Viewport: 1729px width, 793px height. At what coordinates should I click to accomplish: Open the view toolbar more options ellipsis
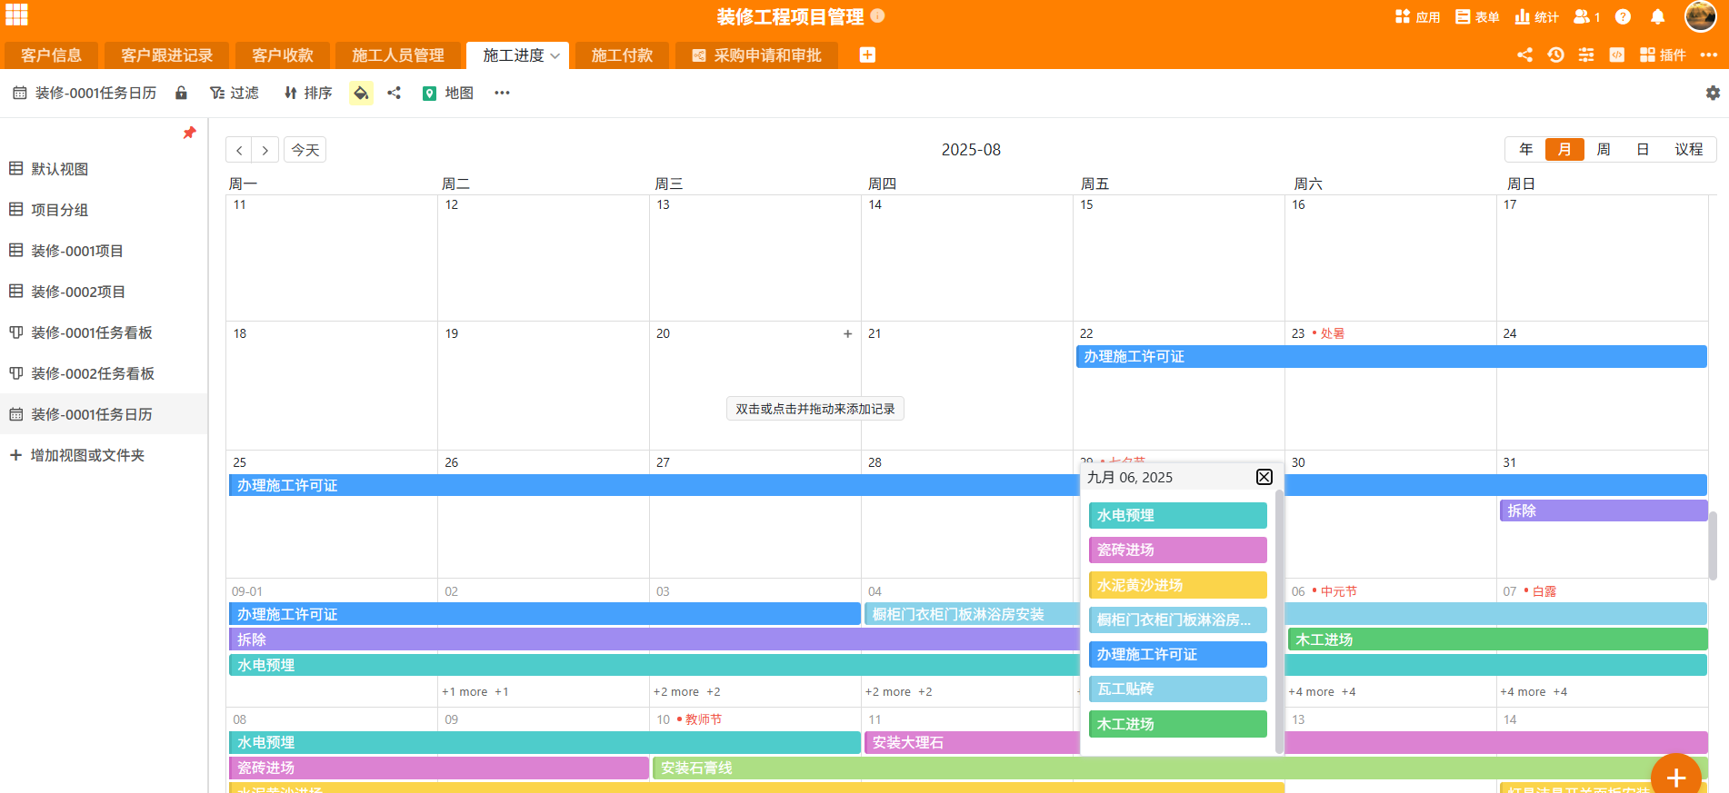[x=502, y=93]
